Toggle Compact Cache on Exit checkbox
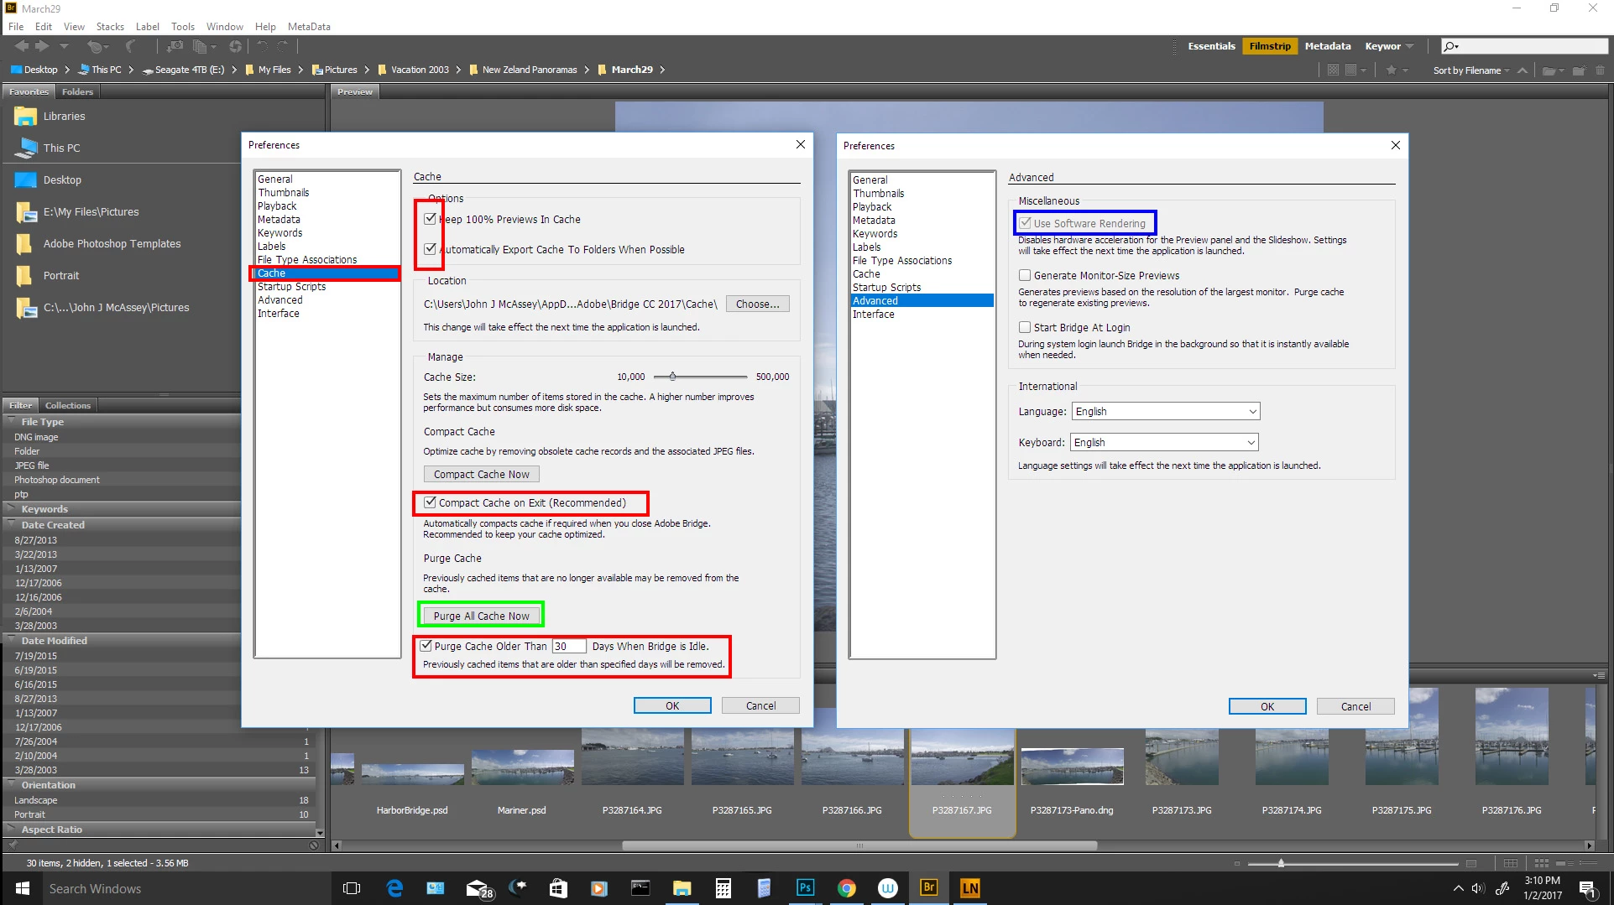1614x905 pixels. click(x=431, y=502)
